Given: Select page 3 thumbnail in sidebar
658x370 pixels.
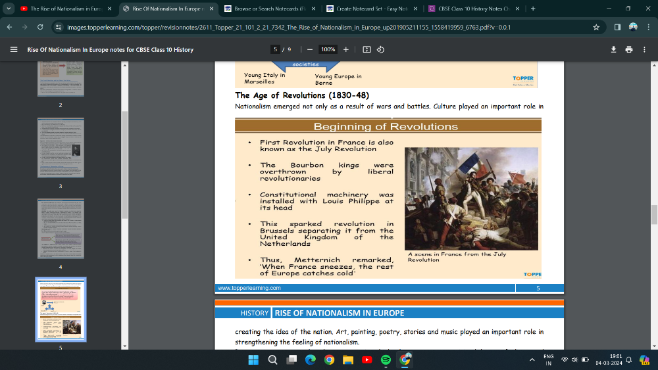Looking at the screenshot, I should pyautogui.click(x=61, y=148).
